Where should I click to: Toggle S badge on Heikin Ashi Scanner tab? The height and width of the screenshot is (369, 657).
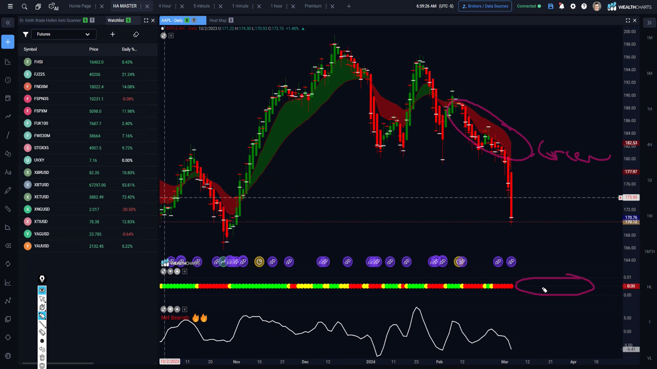tap(85, 20)
